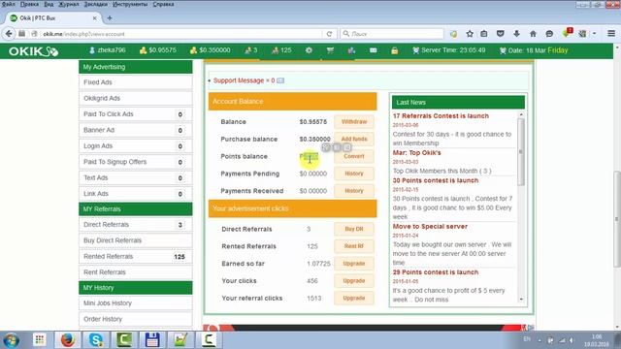Open Banner Ad sidebar link
The width and height of the screenshot is (621, 349).
coord(136,130)
